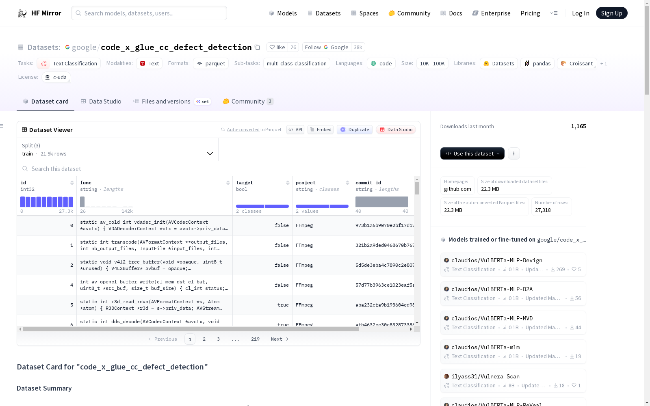Jump to page 219 of the dataset
Screen dimensions: 650x406
tap(255, 339)
